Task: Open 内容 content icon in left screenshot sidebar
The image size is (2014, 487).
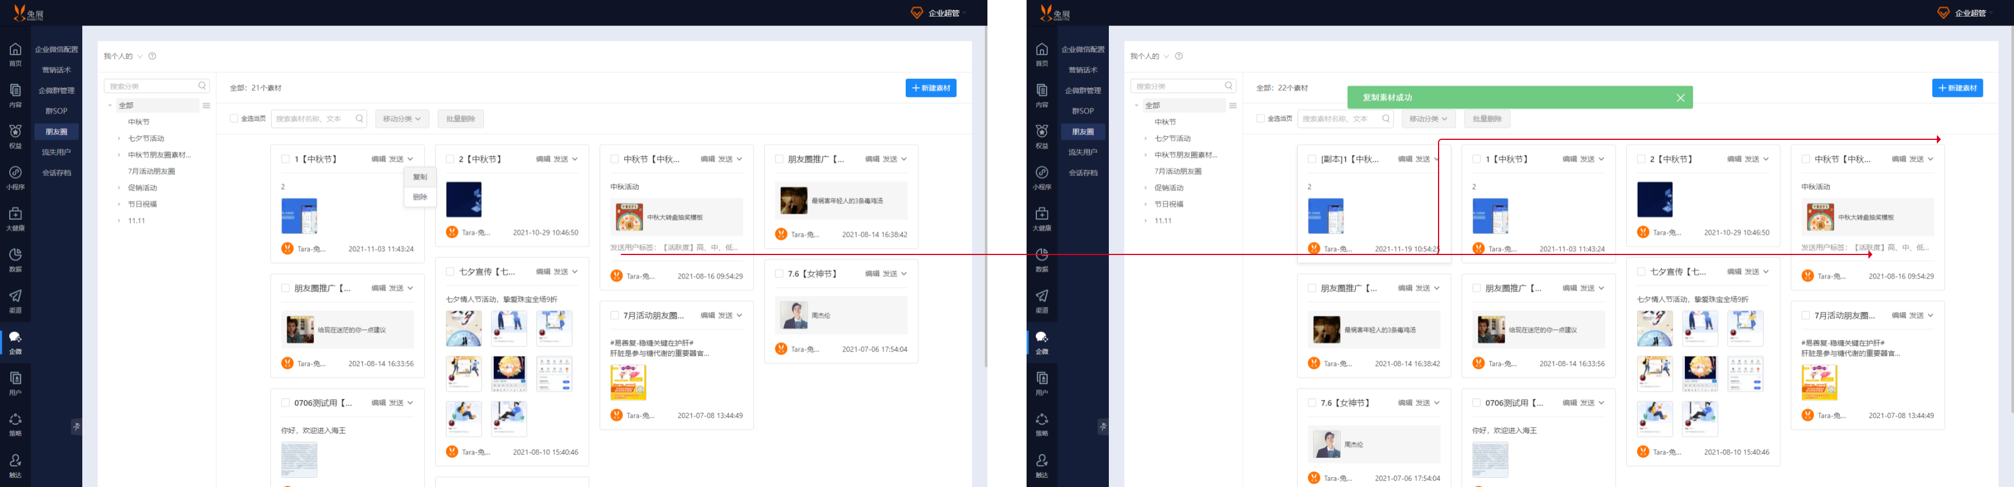Action: (x=15, y=90)
